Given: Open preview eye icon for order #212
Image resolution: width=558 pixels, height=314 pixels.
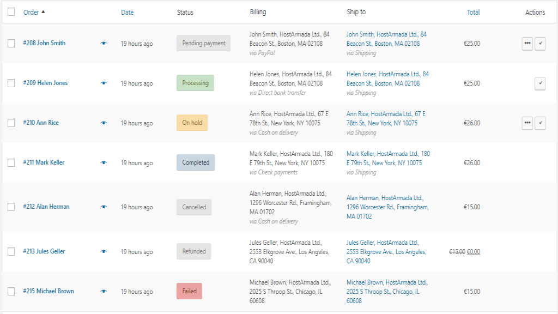Looking at the screenshot, I should 104,207.
